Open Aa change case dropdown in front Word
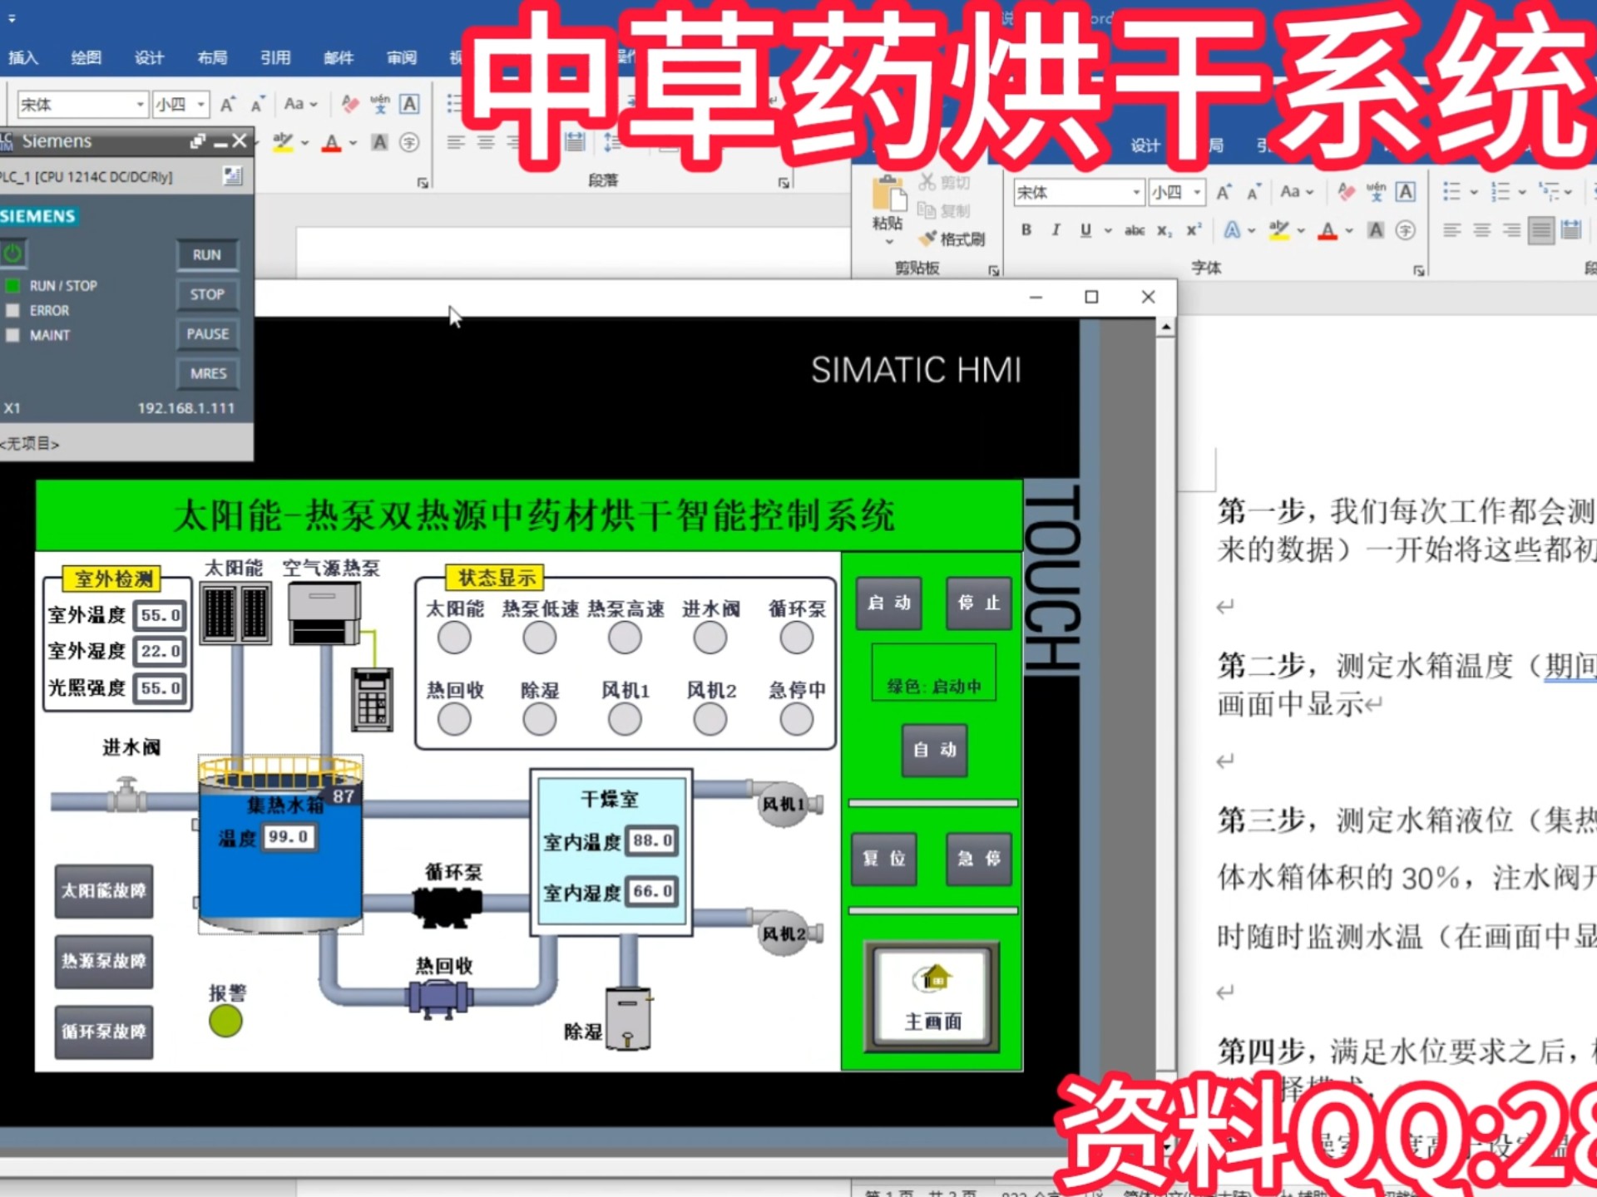 pyautogui.click(x=1296, y=192)
